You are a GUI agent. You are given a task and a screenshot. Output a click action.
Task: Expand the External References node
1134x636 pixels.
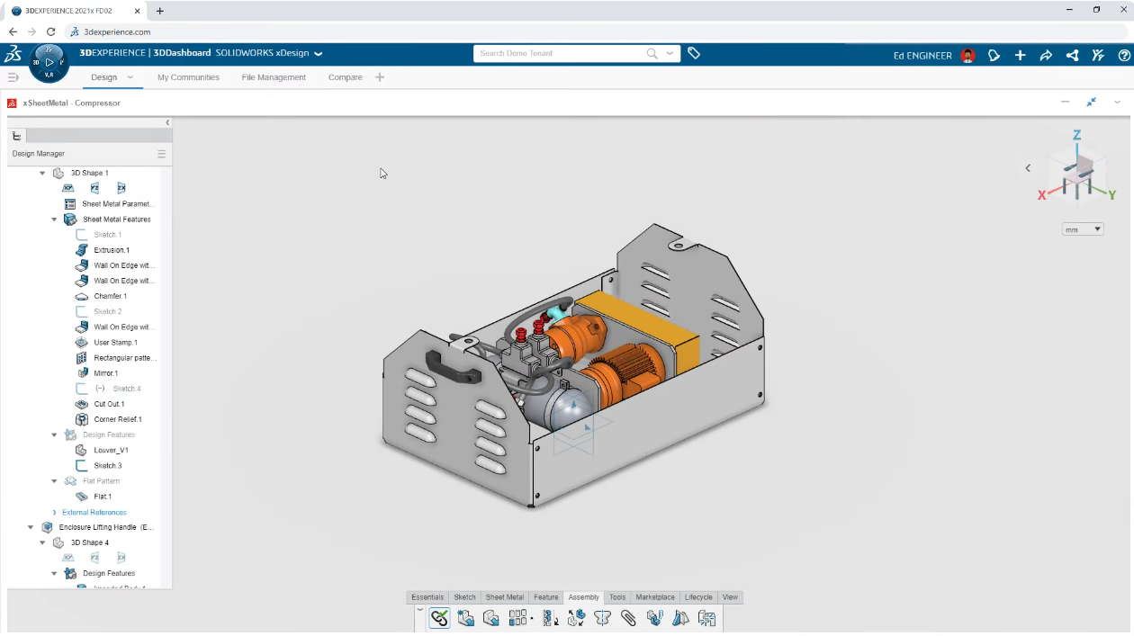pyautogui.click(x=54, y=512)
